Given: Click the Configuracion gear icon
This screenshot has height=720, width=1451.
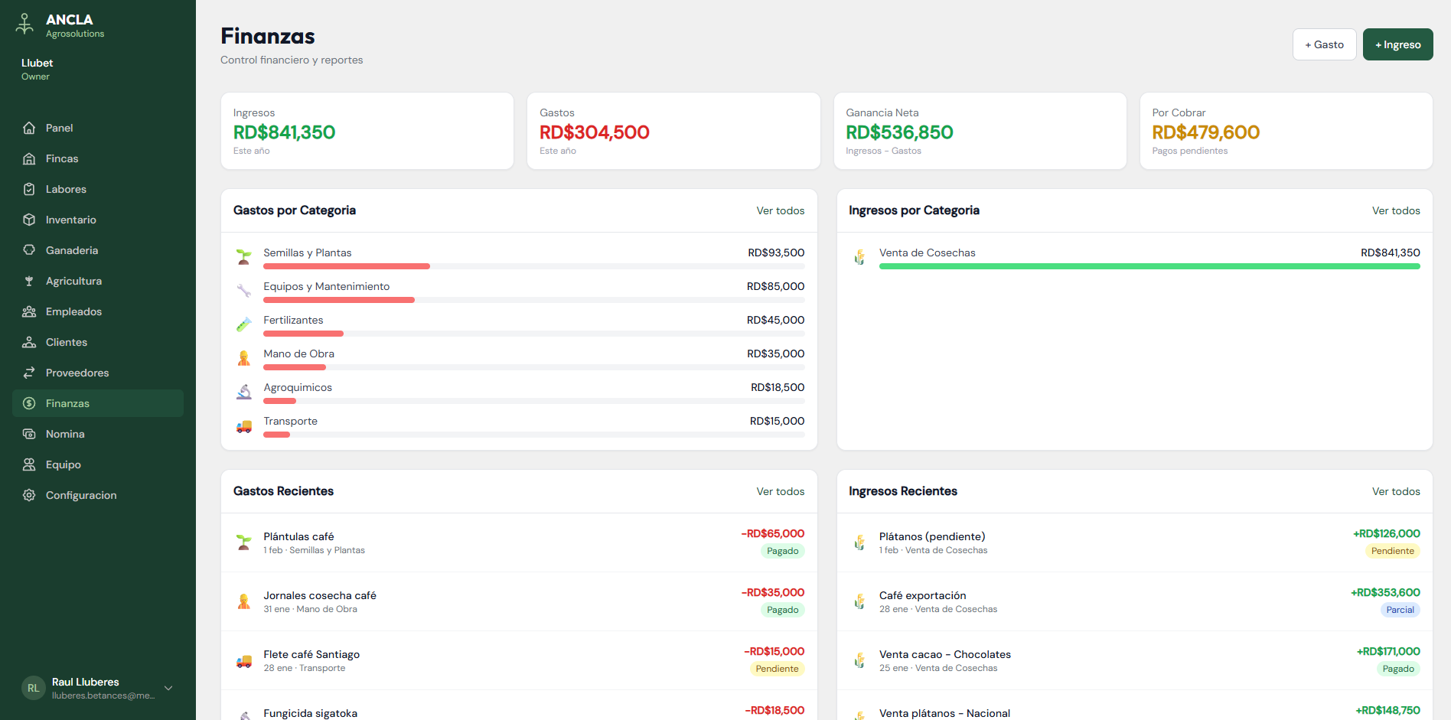Looking at the screenshot, I should [x=29, y=495].
